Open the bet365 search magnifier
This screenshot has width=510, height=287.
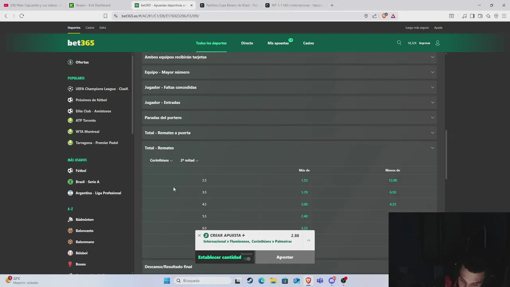tap(399, 43)
